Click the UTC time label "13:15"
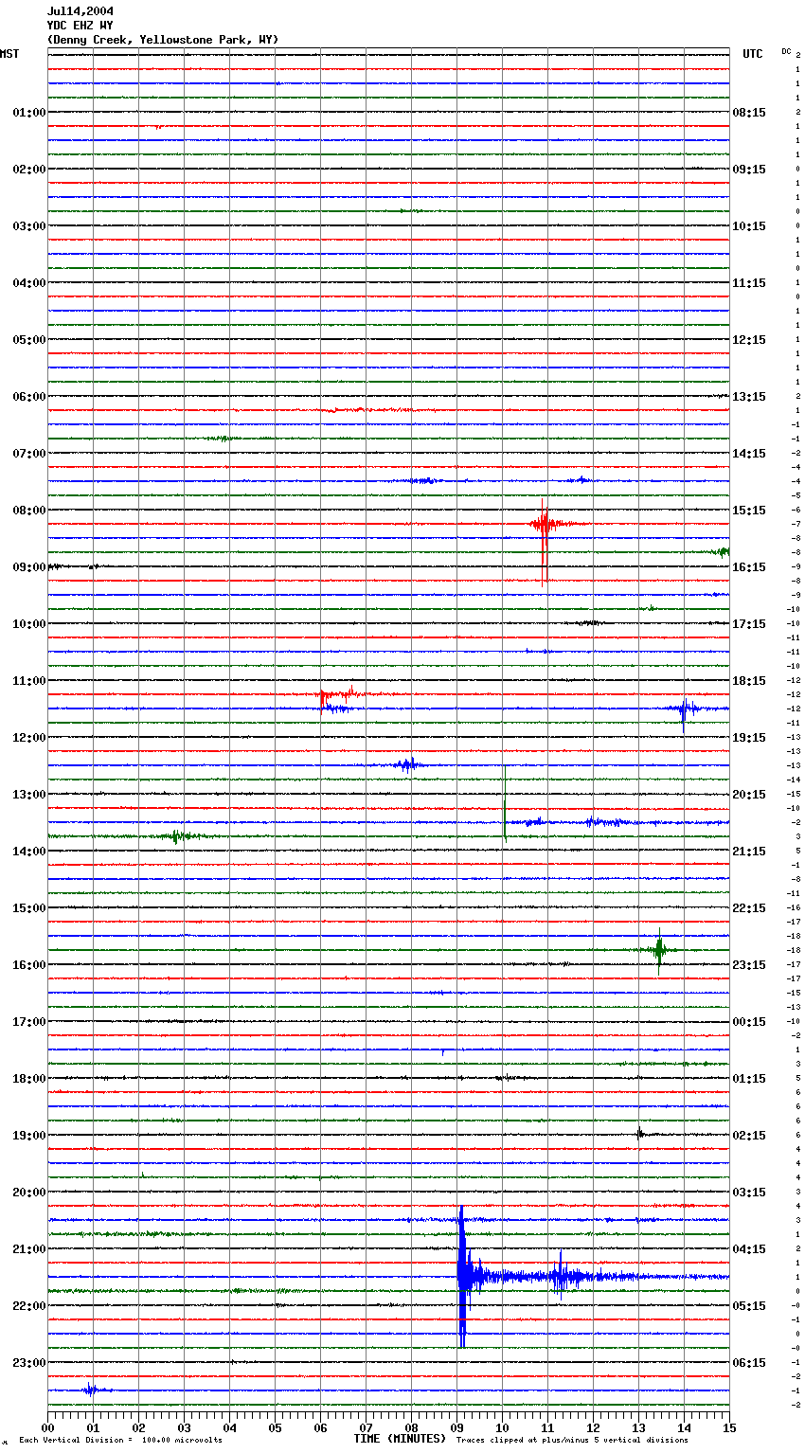The image size is (805, 1453). coord(749,397)
